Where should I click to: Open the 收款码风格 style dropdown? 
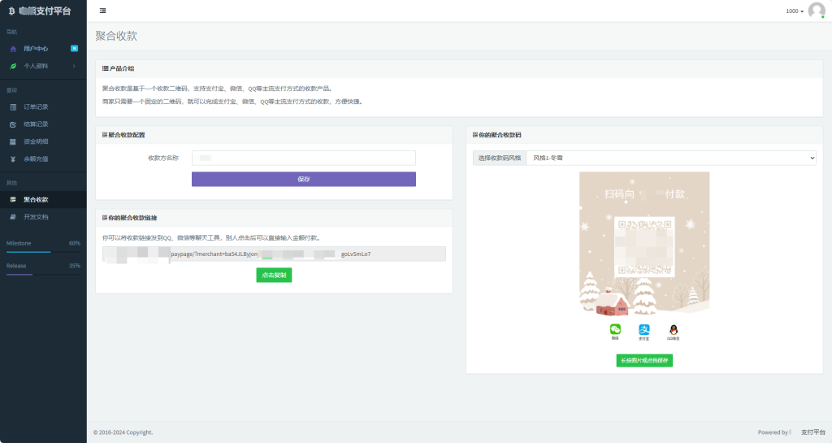click(x=670, y=158)
